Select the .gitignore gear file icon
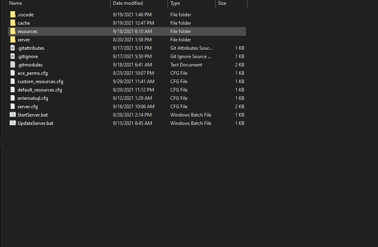This screenshot has width=378, height=247. click(13, 56)
